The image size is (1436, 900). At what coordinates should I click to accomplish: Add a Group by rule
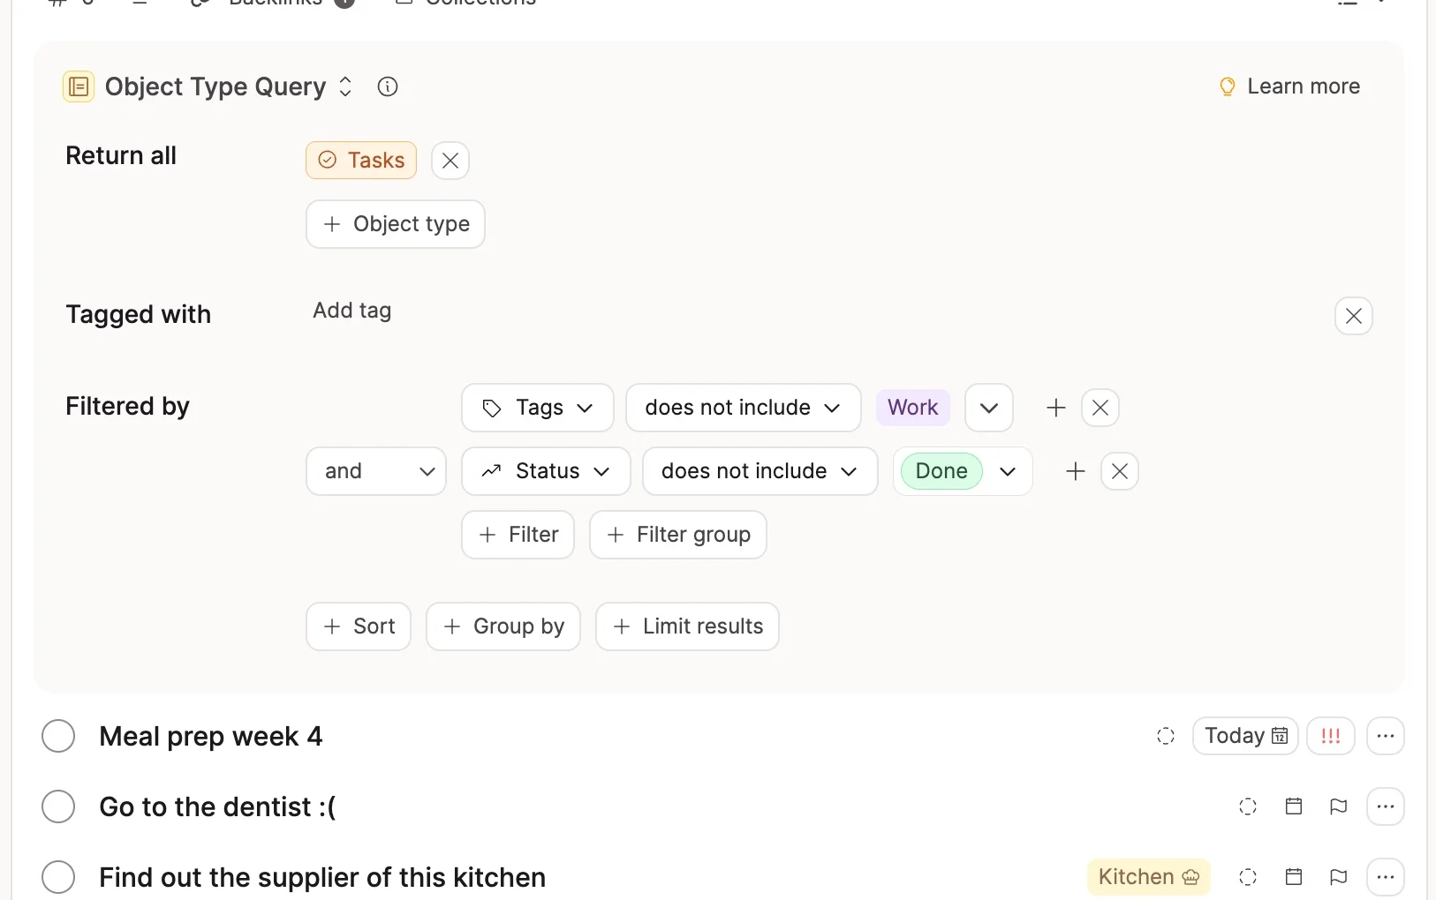pos(503,626)
